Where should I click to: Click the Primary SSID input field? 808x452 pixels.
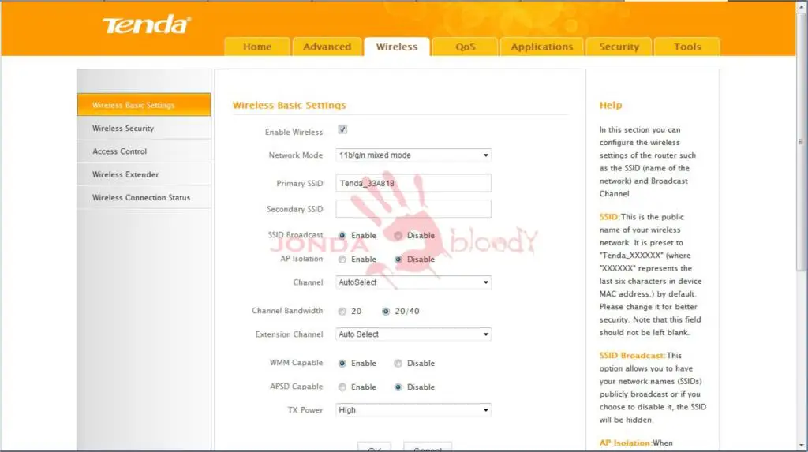[x=413, y=183]
